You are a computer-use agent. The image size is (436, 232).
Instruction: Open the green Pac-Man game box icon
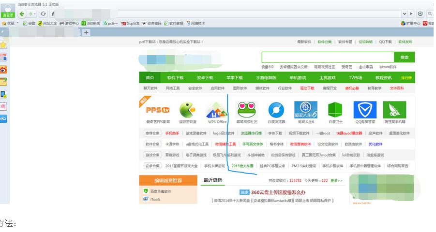tap(187, 110)
